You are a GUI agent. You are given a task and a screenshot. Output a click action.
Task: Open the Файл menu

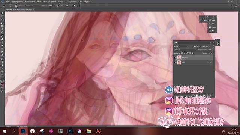point(7,1)
